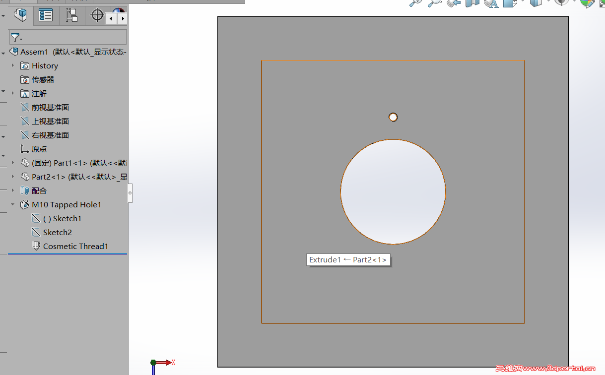Open the View Orientation cube icon
605x375 pixels.
pyautogui.click(x=510, y=3)
